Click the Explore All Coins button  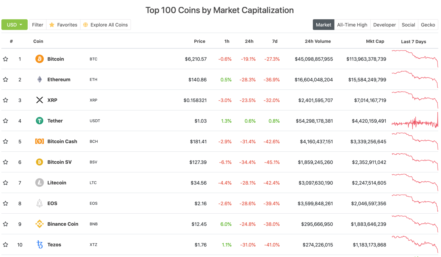click(105, 25)
